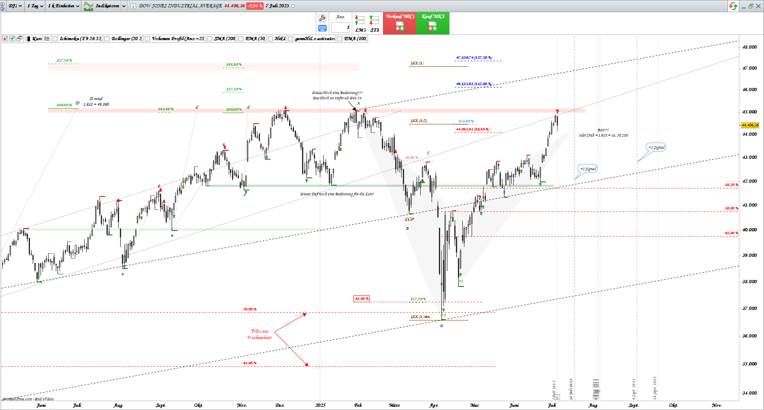Select the 18 Juli 2025 vertical time marker label
This screenshot has height=410, width=764.
(x=571, y=389)
